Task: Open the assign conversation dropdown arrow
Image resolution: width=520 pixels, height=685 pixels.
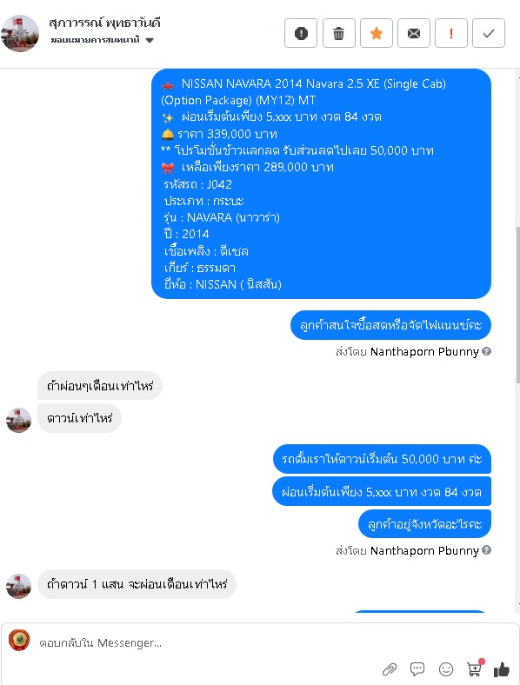Action: click(x=150, y=40)
